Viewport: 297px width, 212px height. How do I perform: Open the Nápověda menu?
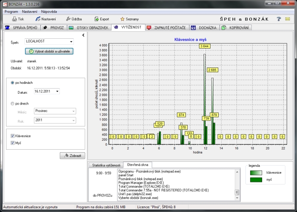coord(49,12)
